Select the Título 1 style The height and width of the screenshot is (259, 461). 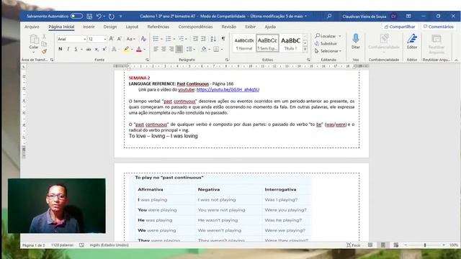290,43
